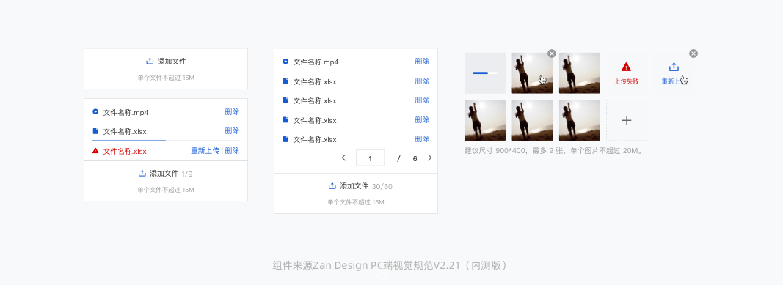Click the 1/9 file counter text
Screen dimensions: 783x285
pos(187,174)
